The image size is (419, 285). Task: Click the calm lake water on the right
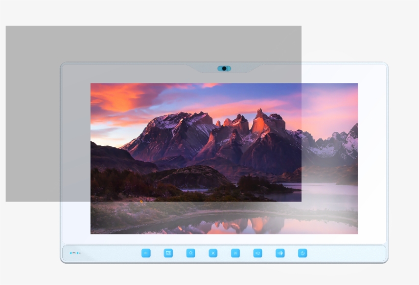pyautogui.click(x=332, y=194)
